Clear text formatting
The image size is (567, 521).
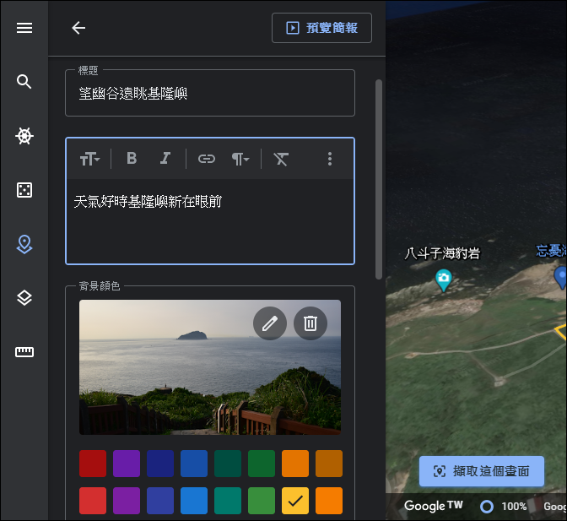click(x=281, y=159)
